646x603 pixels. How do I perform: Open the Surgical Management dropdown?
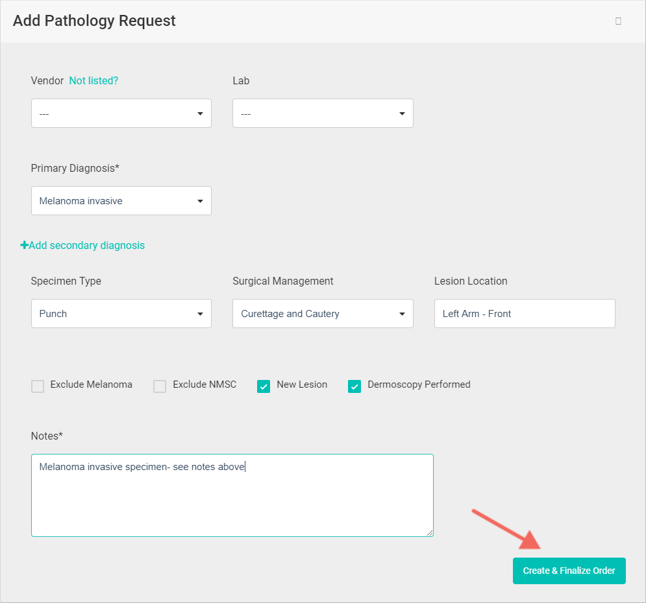click(x=323, y=314)
